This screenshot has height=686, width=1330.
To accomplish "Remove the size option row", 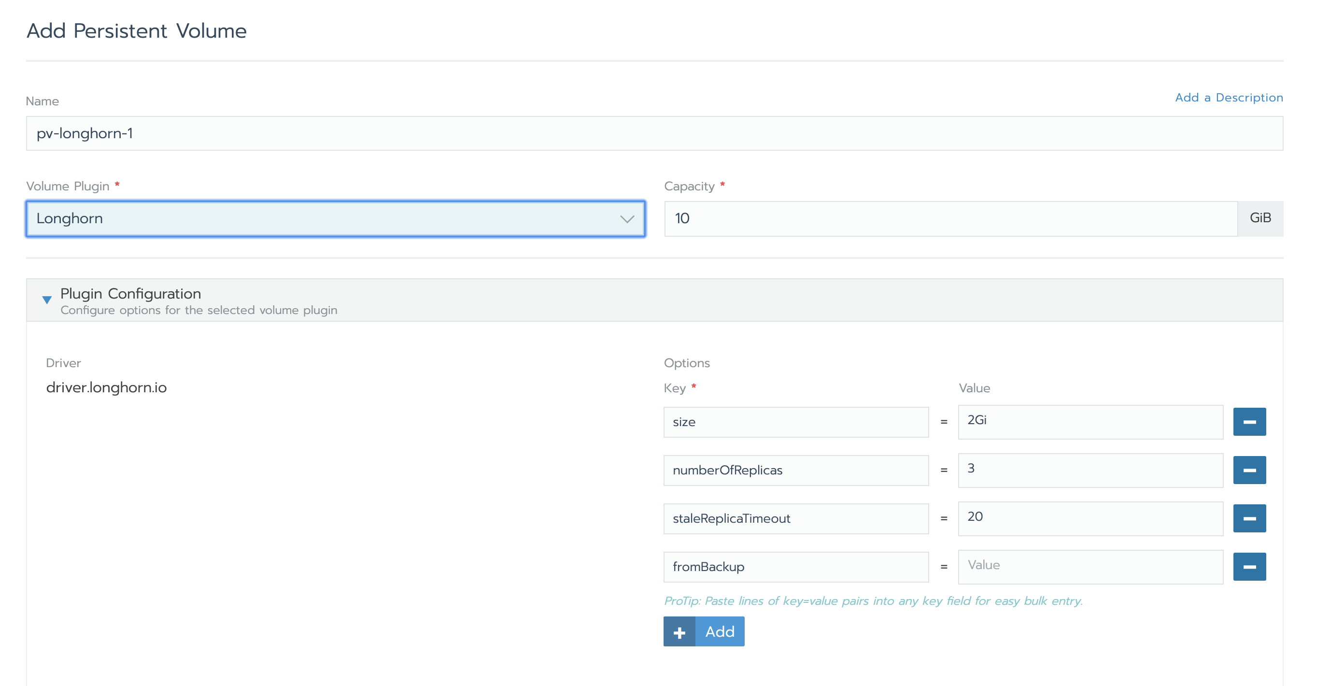I will 1249,422.
